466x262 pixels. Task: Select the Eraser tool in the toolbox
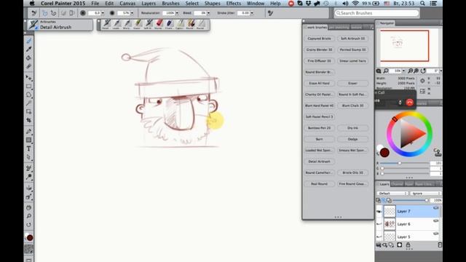[29, 66]
